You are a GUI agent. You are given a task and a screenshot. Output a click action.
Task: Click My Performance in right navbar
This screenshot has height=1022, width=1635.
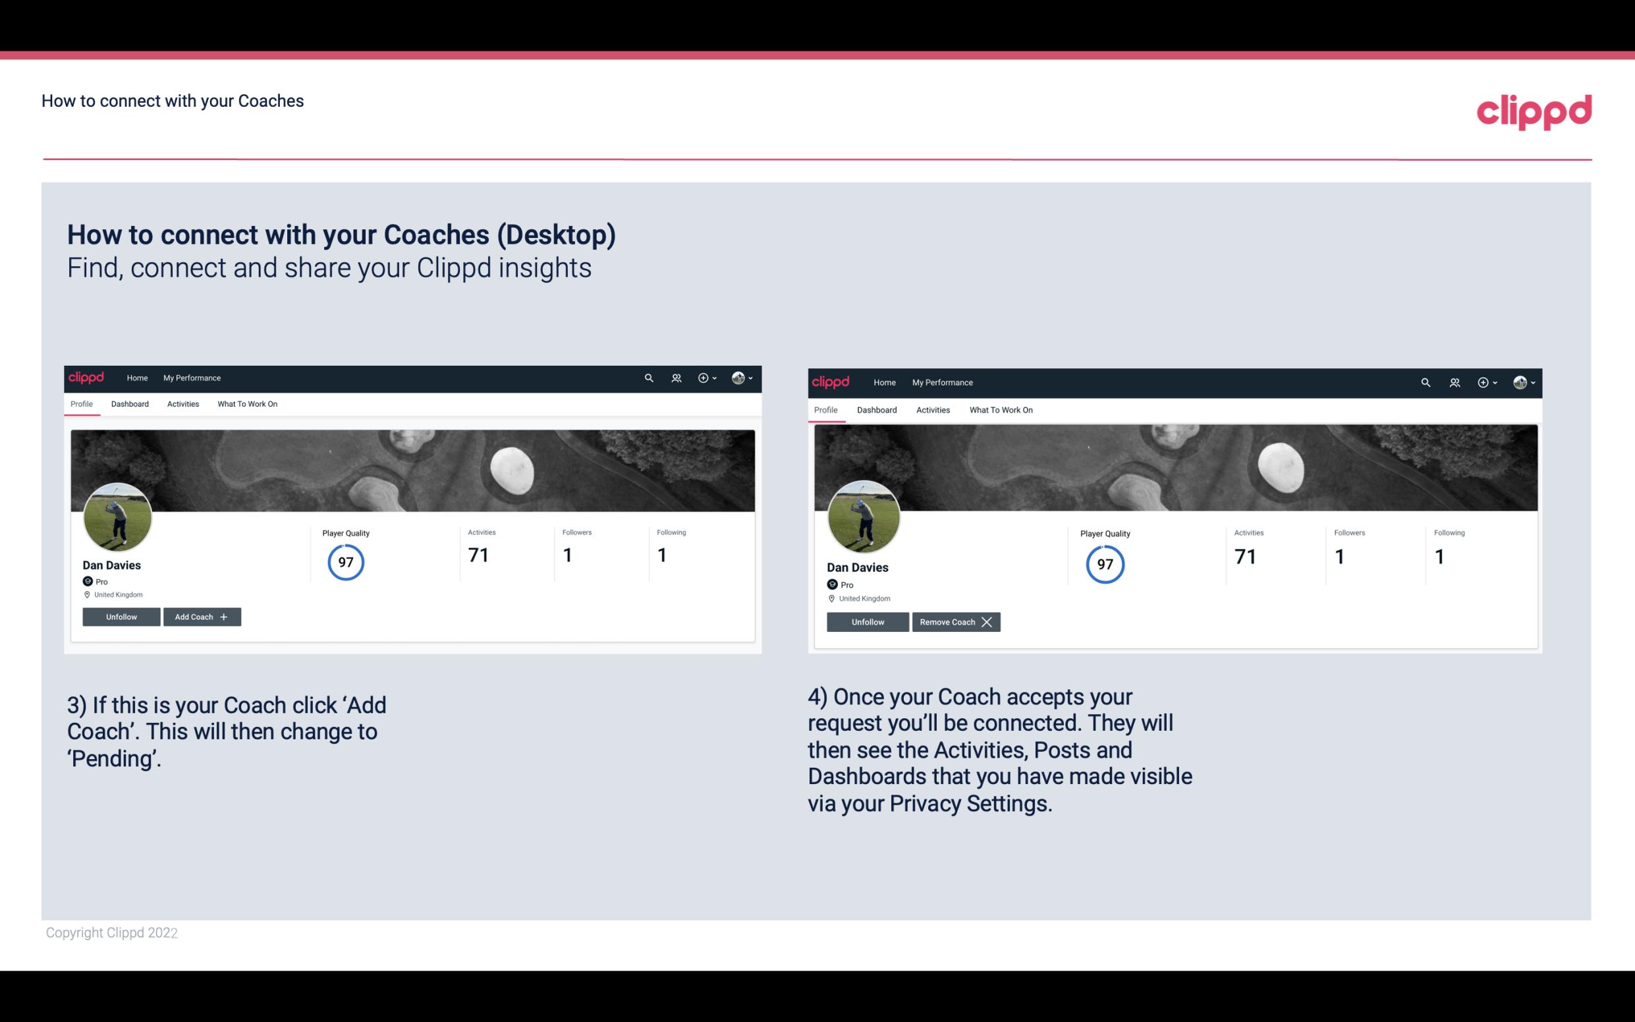[x=942, y=382]
